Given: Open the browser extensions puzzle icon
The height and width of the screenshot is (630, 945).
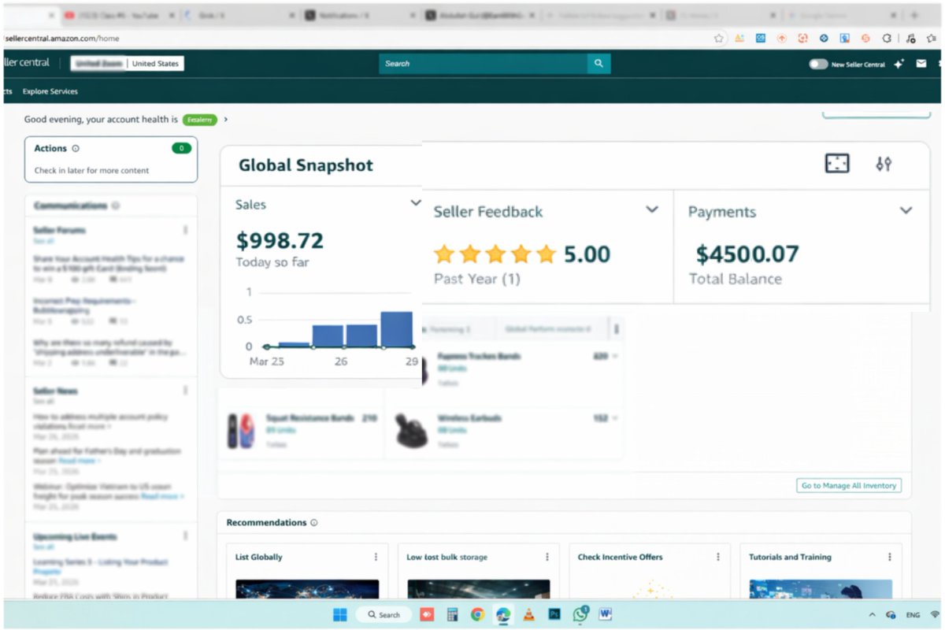Looking at the screenshot, I should [887, 38].
